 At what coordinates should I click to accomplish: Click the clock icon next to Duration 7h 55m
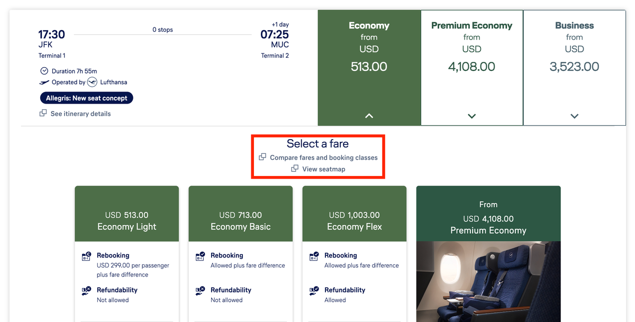pyautogui.click(x=44, y=71)
